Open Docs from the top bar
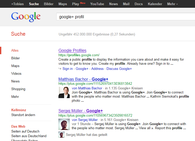The width and height of the screenshot is (195, 141). click(139, 4)
